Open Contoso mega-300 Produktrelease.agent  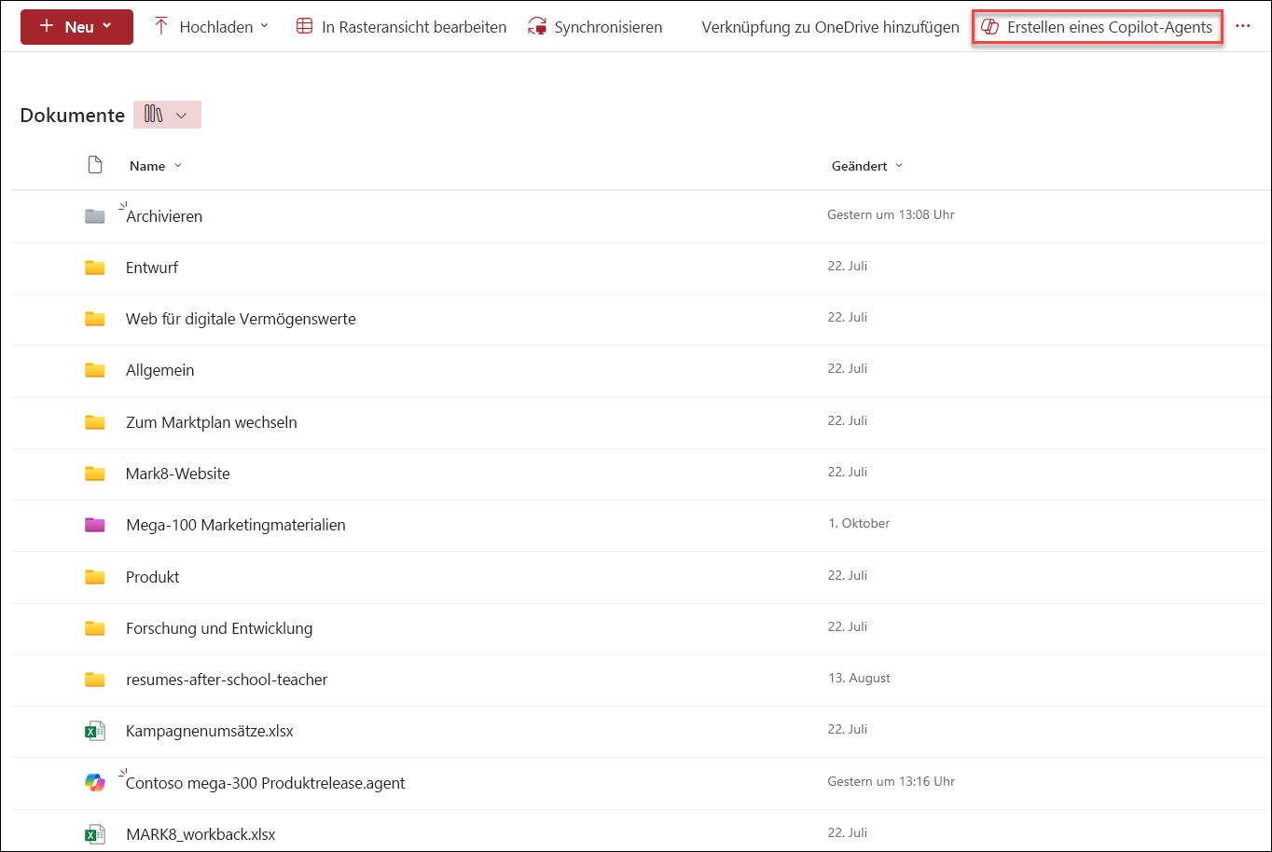(266, 783)
